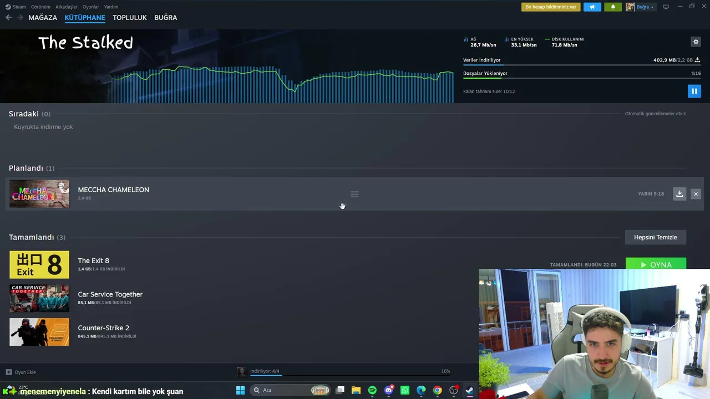Switch to the KÜTÜPHANE tab
This screenshot has width=710, height=399.
tap(85, 18)
